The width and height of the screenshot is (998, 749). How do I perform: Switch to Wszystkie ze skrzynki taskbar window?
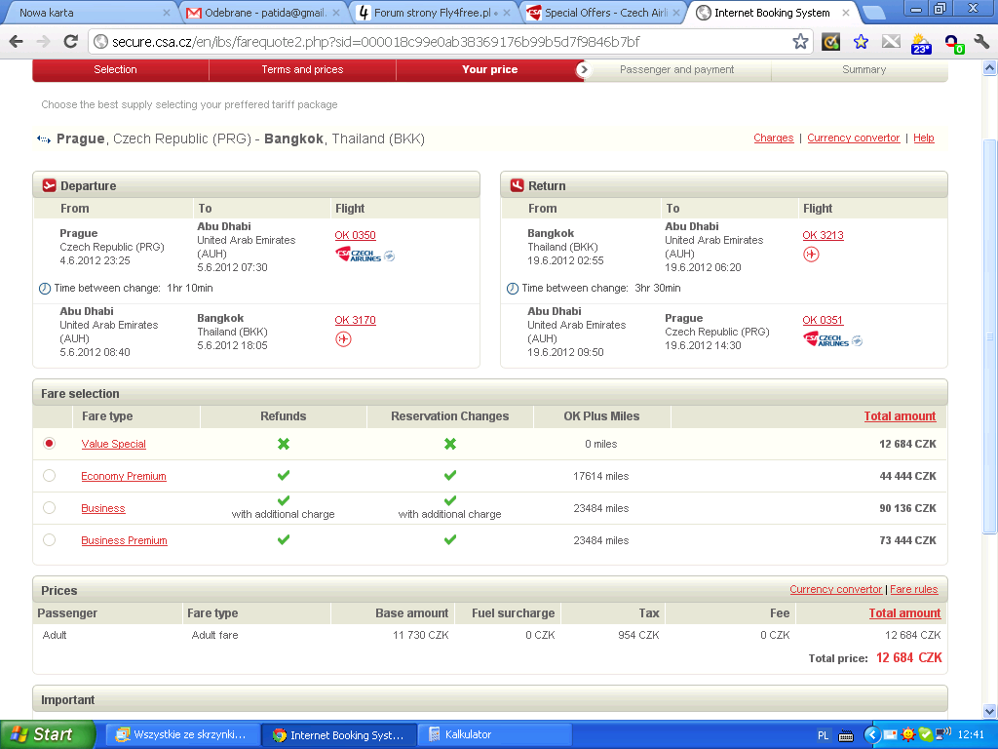point(184,734)
